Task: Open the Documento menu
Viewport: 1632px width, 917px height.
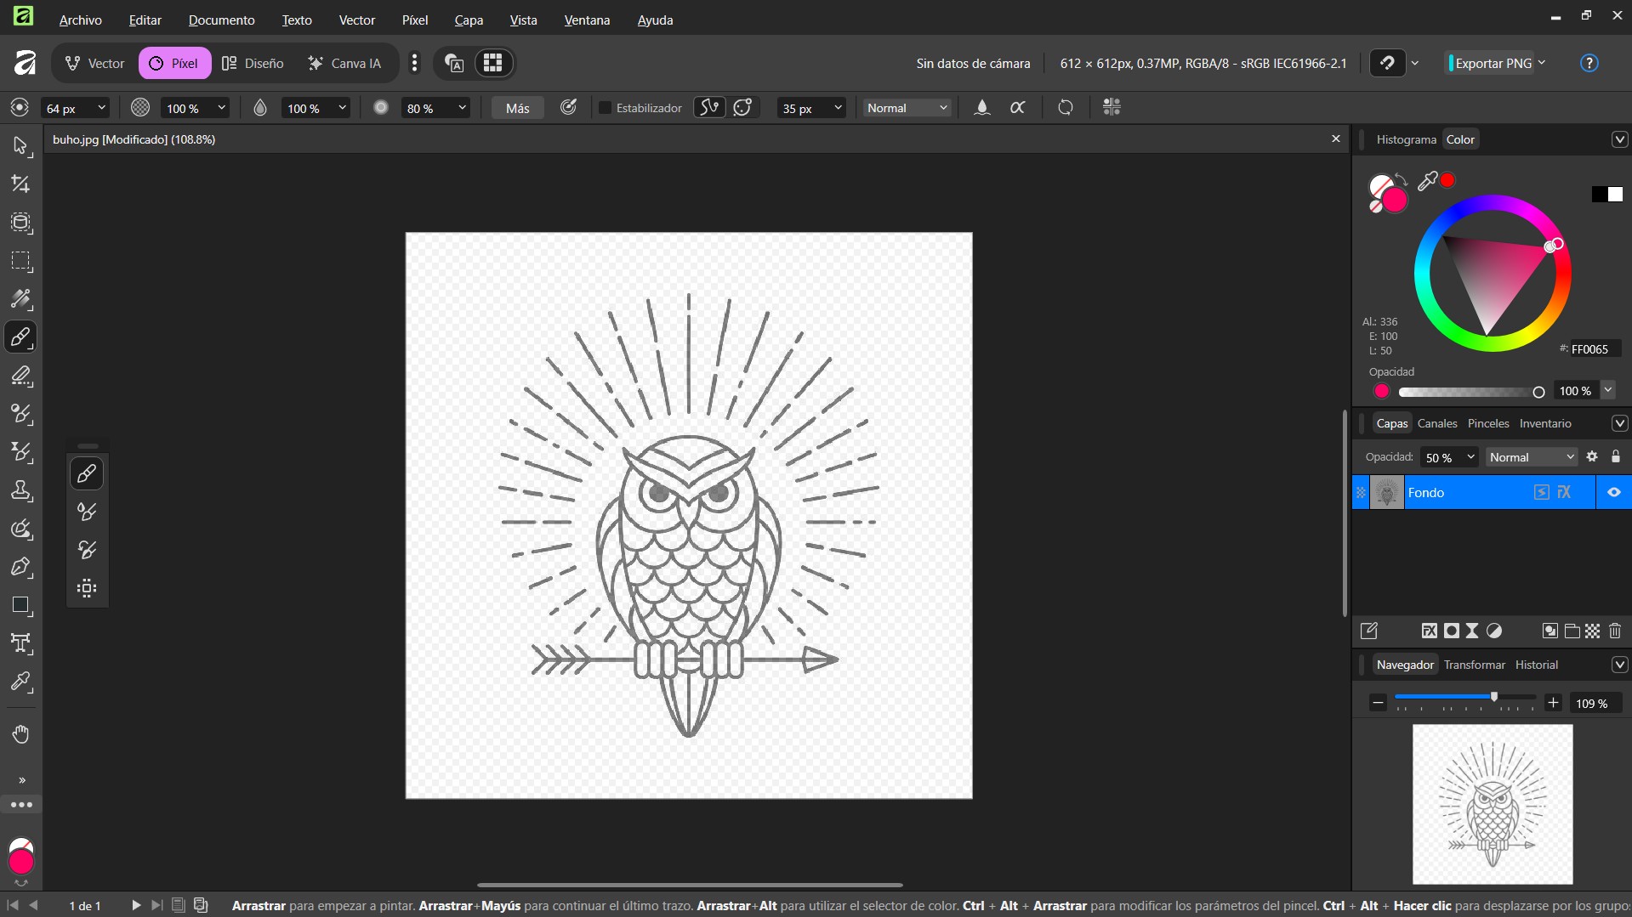Action: [221, 20]
